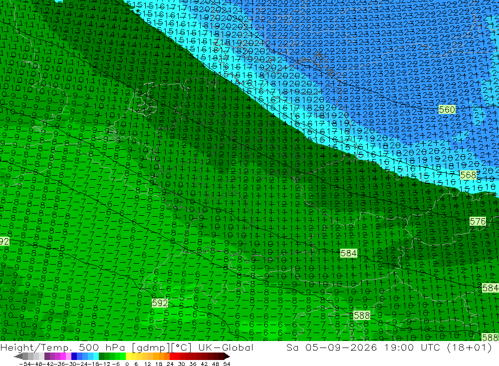Viewport: 499px width, 366px height.
Task: Click the 592 contour label near map bottom
Action: 160,303
